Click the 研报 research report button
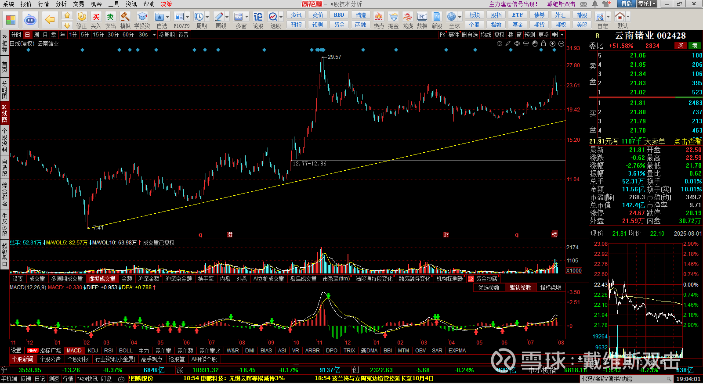Screen dimensions: 703x384 pos(297,25)
